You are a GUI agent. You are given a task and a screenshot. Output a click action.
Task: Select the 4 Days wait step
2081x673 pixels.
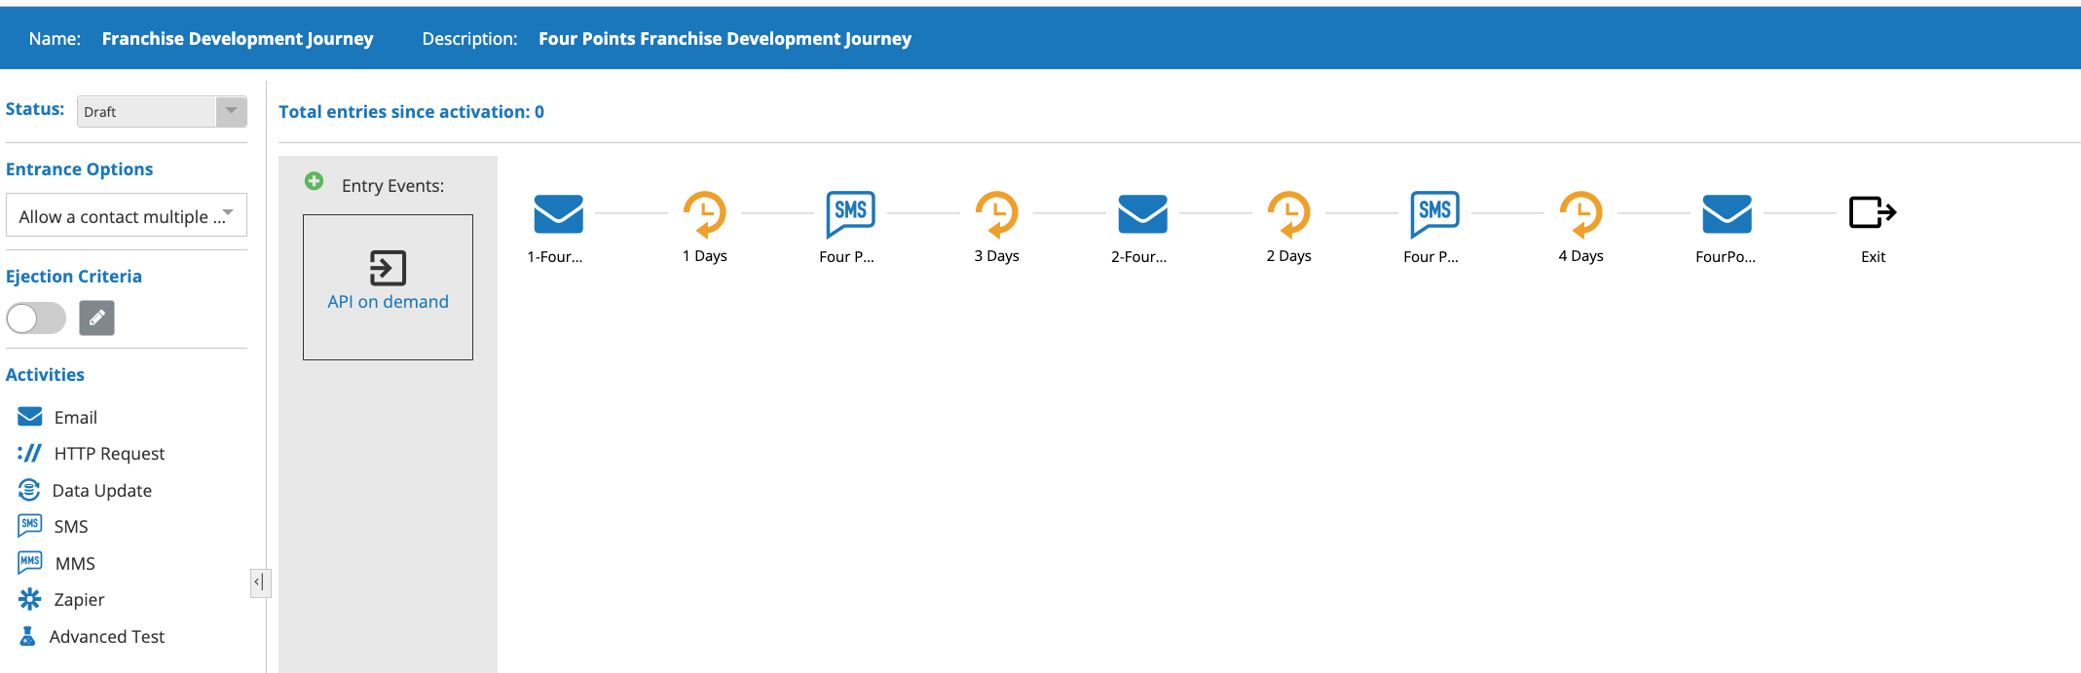coord(1580,213)
